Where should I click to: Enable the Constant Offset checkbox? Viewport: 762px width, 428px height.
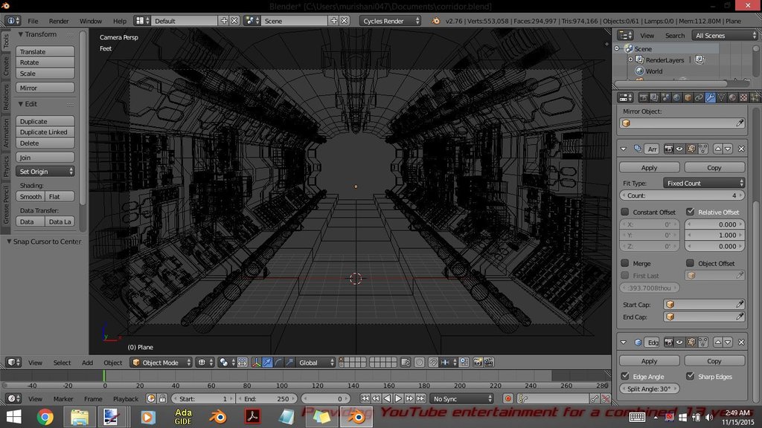pos(625,212)
